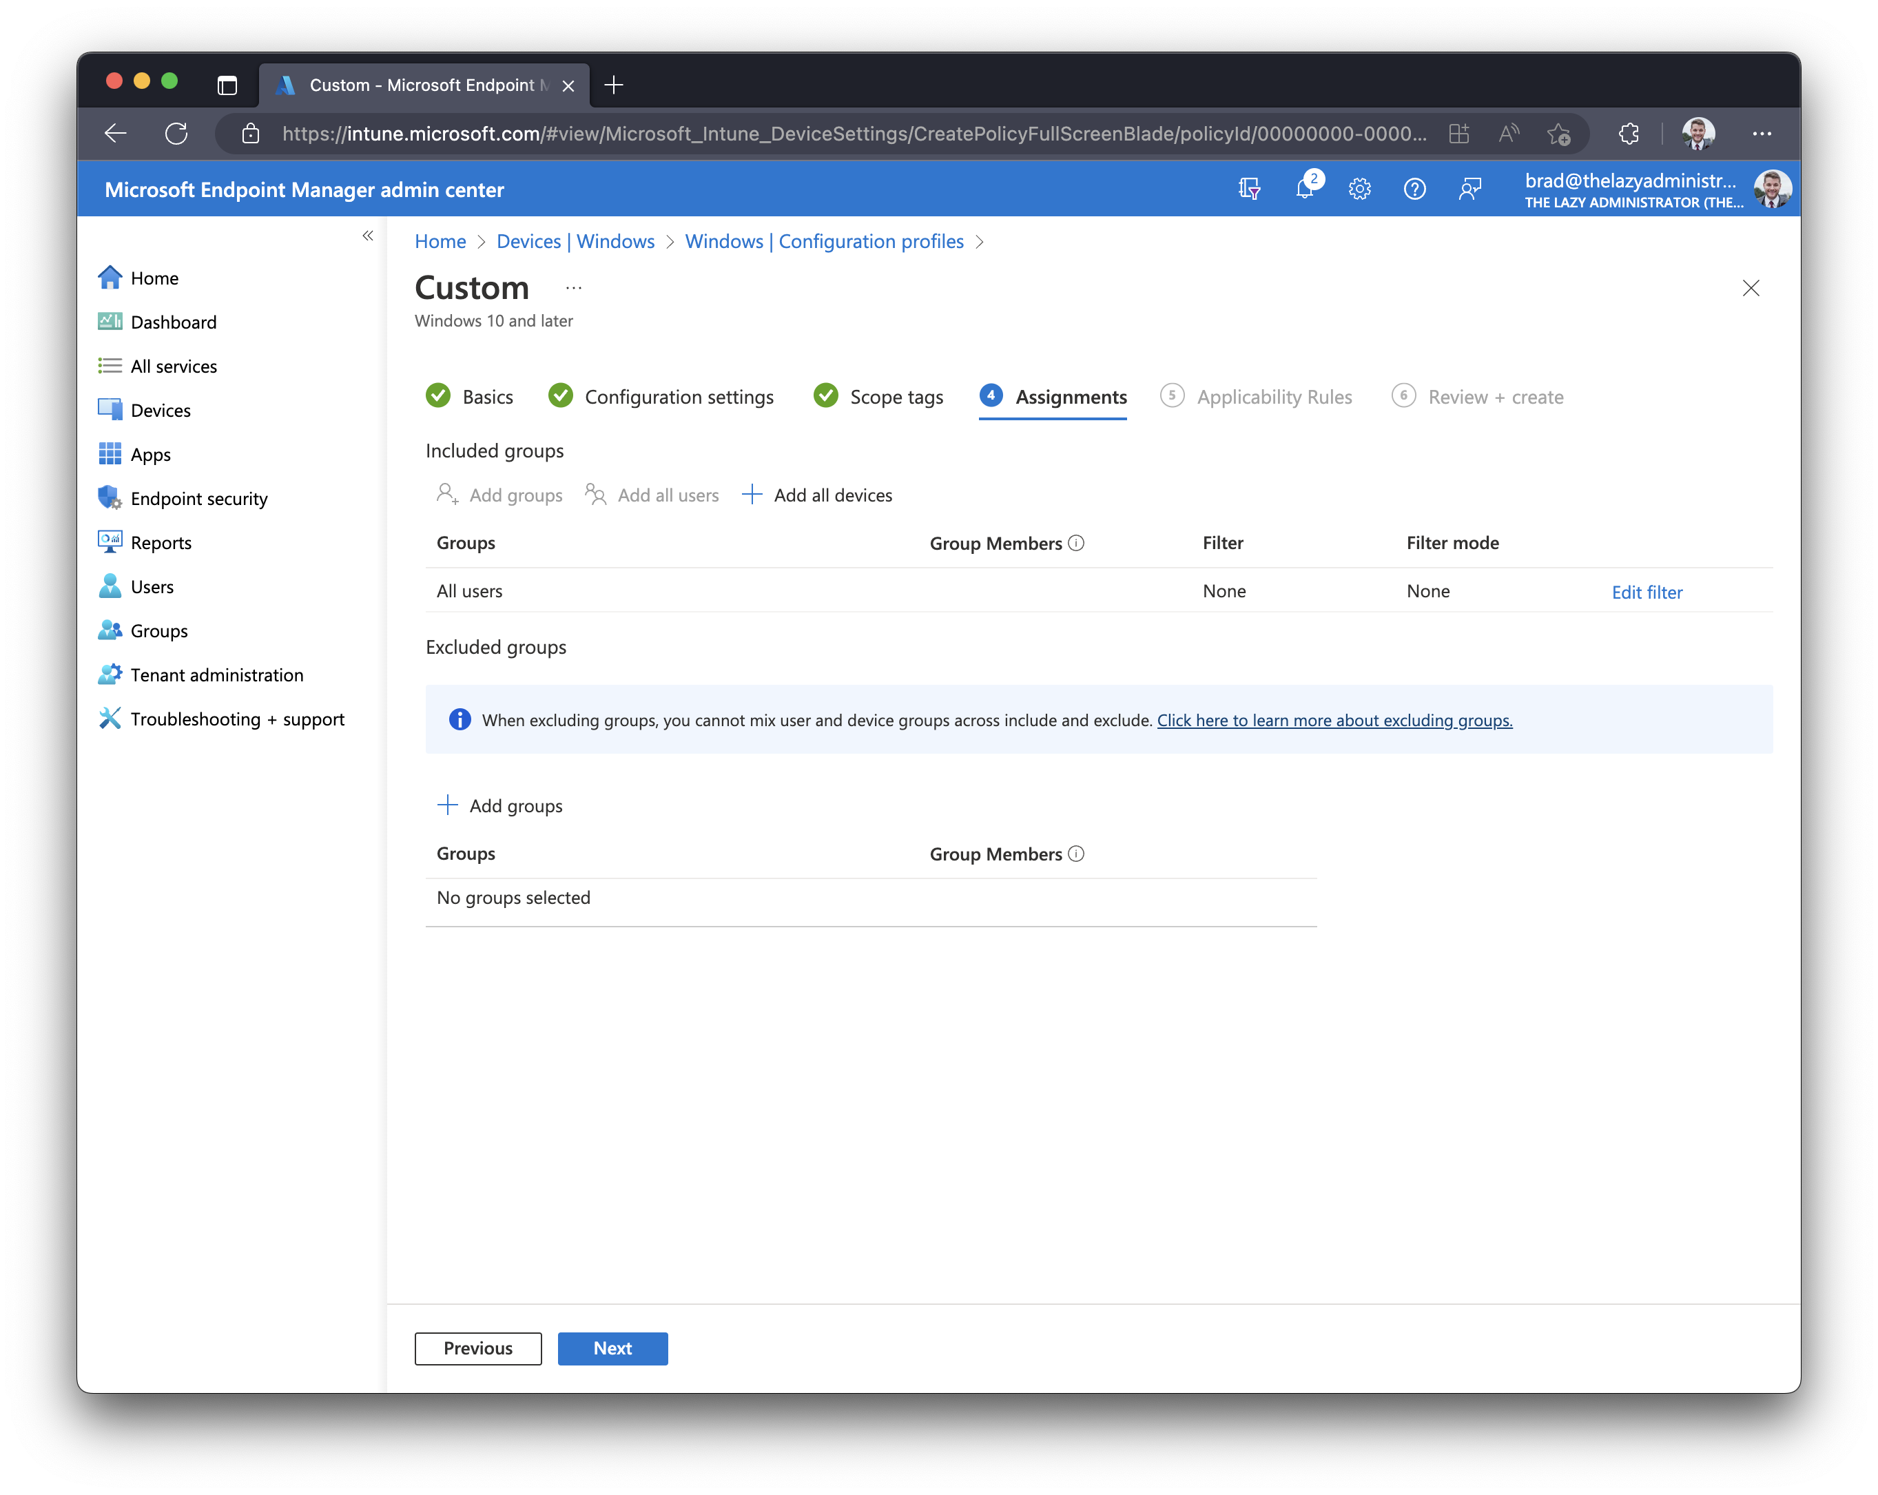
Task: Open browser apps grid icon
Action: point(1459,133)
